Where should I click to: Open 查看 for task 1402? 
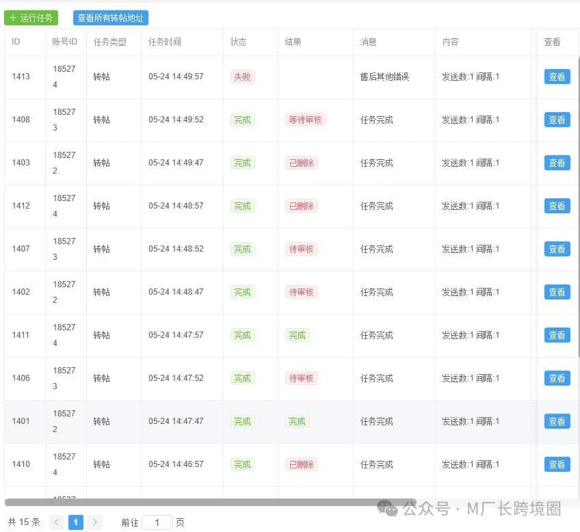click(x=557, y=292)
